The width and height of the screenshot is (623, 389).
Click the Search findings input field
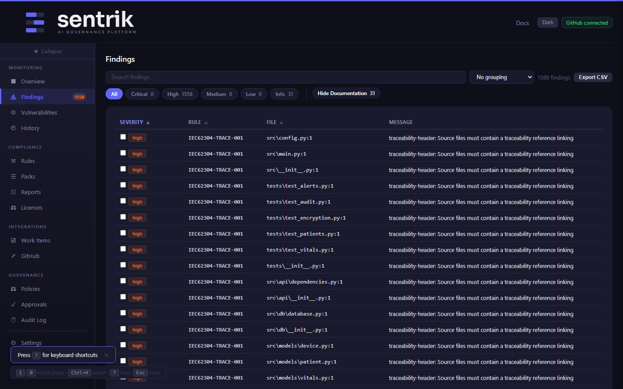coord(286,77)
